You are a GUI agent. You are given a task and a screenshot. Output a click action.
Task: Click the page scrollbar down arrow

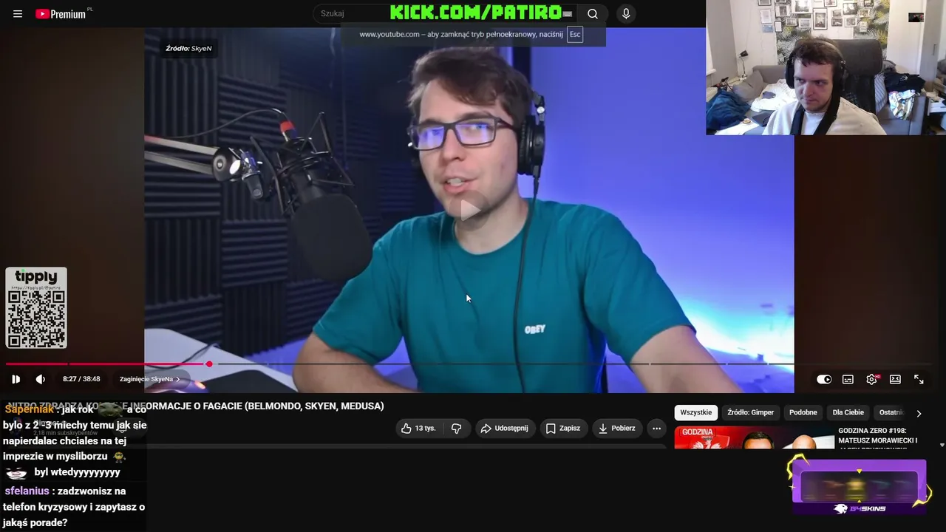point(942,445)
